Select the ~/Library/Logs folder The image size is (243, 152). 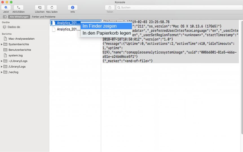(x=18, y=61)
